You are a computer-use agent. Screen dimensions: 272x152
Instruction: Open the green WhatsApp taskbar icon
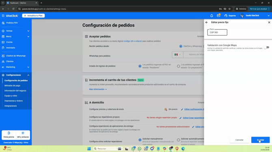[x=140, y=149]
